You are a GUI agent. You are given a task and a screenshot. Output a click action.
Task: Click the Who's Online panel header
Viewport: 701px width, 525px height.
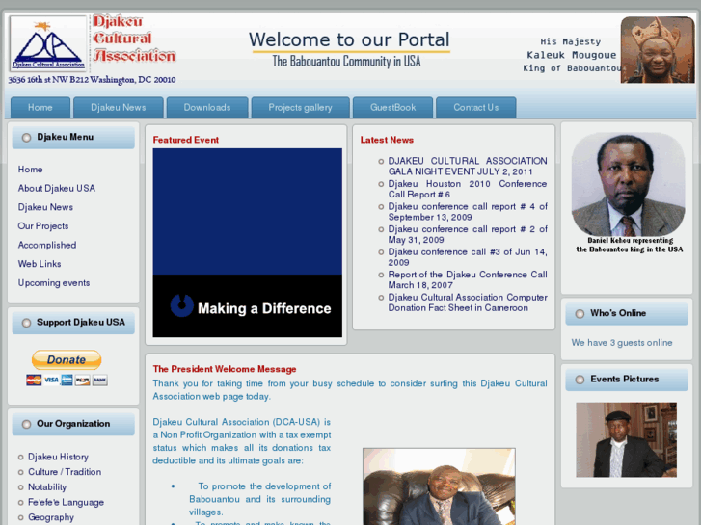coord(627,314)
